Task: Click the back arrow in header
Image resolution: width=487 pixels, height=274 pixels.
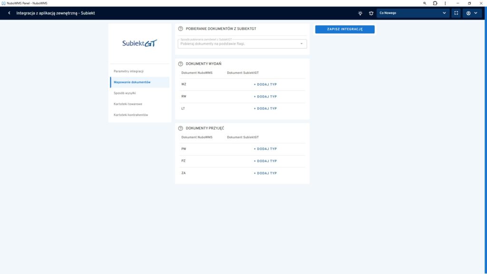Action: [x=9, y=13]
